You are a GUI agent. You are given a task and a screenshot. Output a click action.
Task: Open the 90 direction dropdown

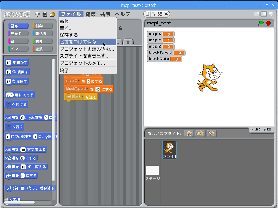click(12, 95)
